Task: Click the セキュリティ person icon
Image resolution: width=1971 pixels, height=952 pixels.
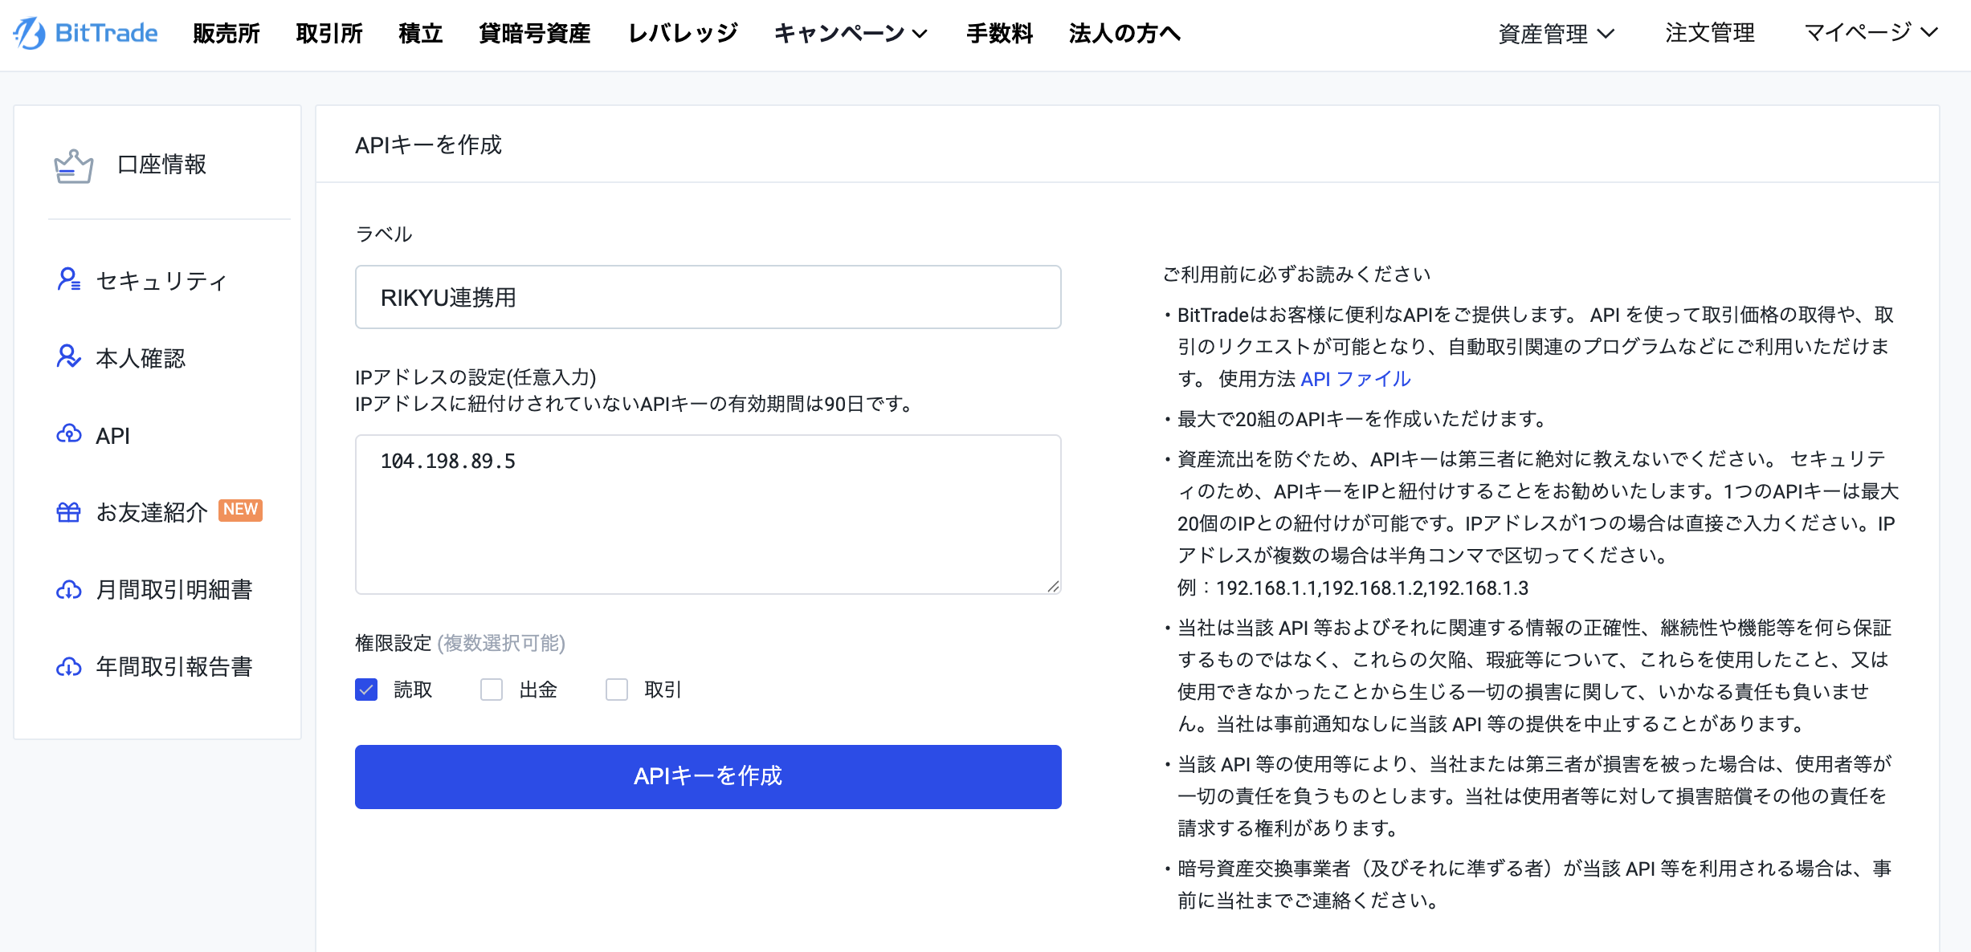Action: click(x=68, y=279)
